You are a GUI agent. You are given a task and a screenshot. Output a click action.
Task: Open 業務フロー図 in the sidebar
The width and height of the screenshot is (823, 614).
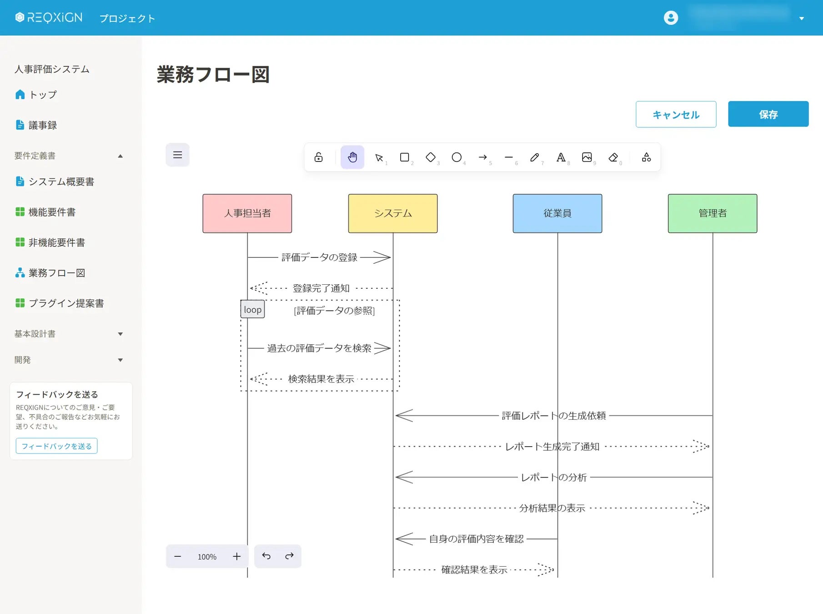point(50,273)
